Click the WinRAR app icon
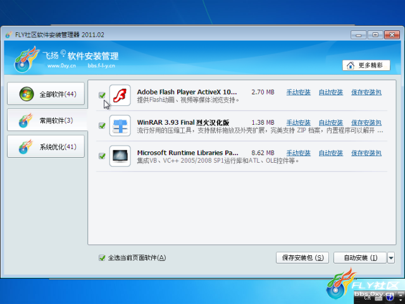The width and height of the screenshot is (405, 304). (120, 125)
